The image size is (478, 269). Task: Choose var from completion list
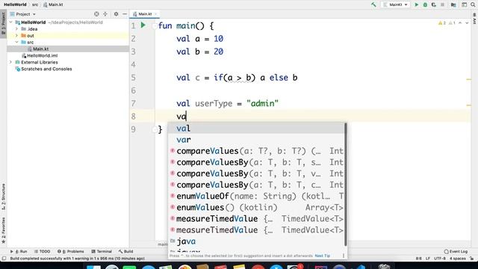tap(256, 140)
